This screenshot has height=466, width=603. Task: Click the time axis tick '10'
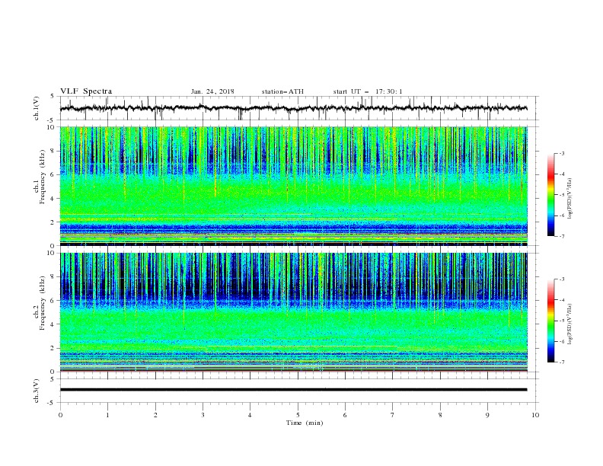(535, 415)
